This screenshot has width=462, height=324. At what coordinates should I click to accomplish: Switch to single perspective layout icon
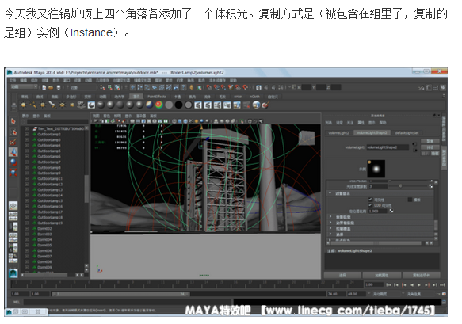click(13, 206)
